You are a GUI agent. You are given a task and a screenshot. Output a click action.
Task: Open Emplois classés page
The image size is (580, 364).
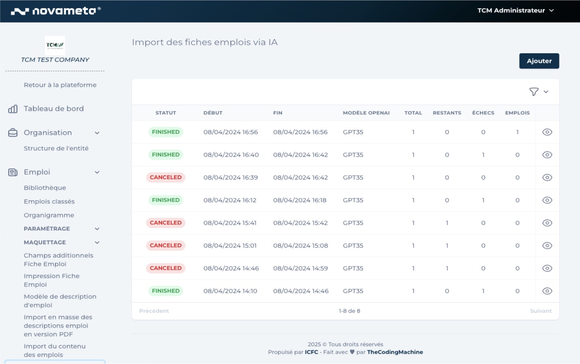(49, 201)
